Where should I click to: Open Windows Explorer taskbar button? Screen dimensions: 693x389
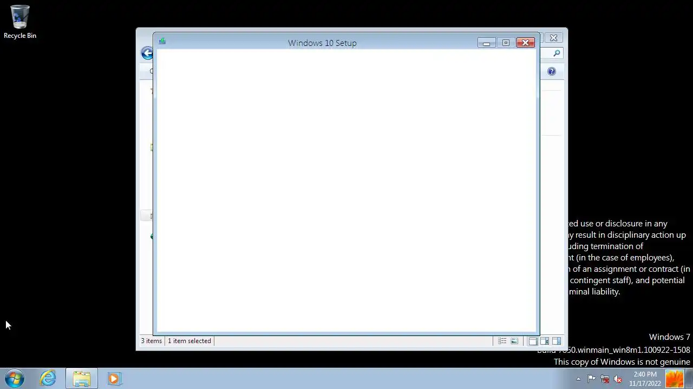pos(81,378)
